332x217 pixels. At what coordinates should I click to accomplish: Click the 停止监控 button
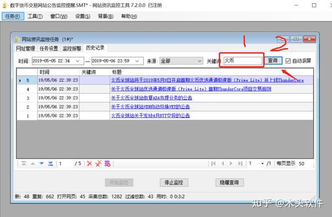[x=174, y=182]
